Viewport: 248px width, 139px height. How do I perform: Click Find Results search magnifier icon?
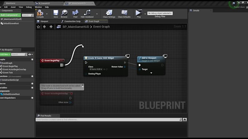point(181,120)
